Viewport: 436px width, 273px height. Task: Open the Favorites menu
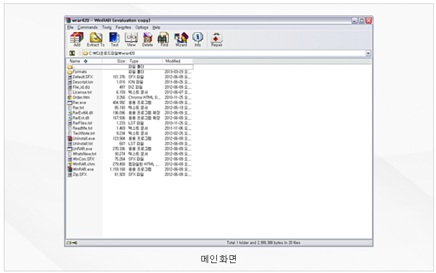click(x=123, y=27)
